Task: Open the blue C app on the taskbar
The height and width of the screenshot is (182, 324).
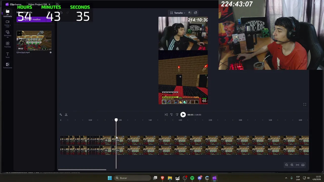Action: pyautogui.click(x=207, y=178)
